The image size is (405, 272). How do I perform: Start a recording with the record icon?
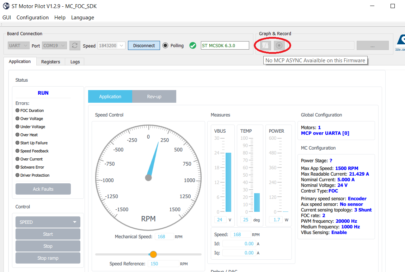point(280,45)
